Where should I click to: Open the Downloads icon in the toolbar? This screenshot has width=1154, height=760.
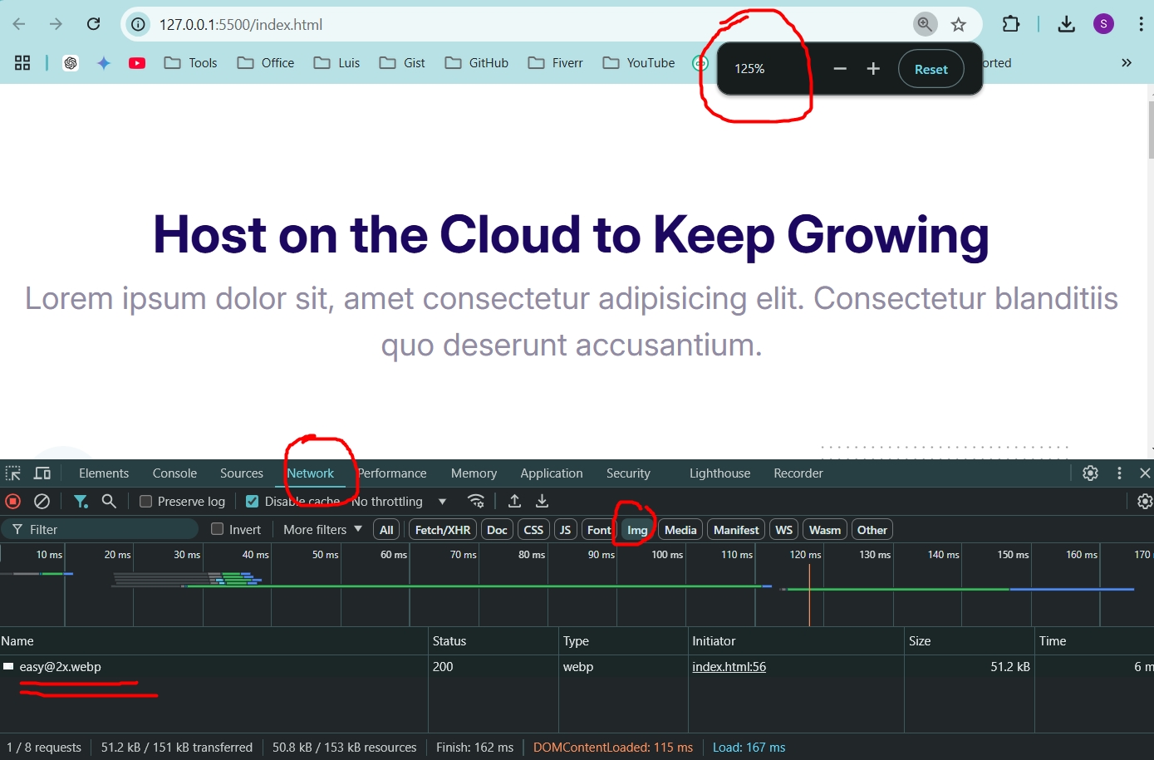point(1067,24)
